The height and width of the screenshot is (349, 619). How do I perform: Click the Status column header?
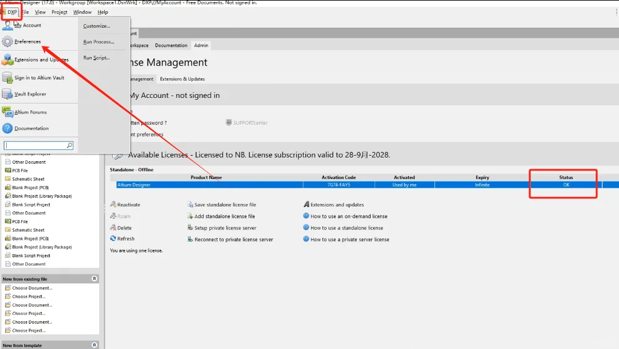[566, 177]
